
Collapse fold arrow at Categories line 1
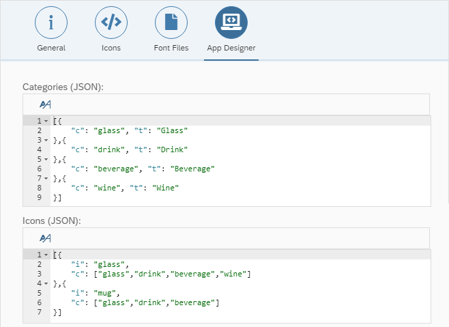click(46, 121)
